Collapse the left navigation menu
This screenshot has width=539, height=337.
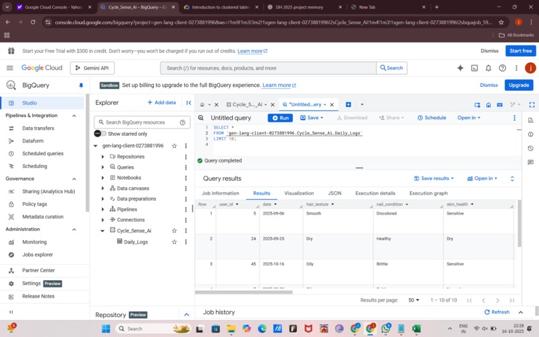click(11, 312)
